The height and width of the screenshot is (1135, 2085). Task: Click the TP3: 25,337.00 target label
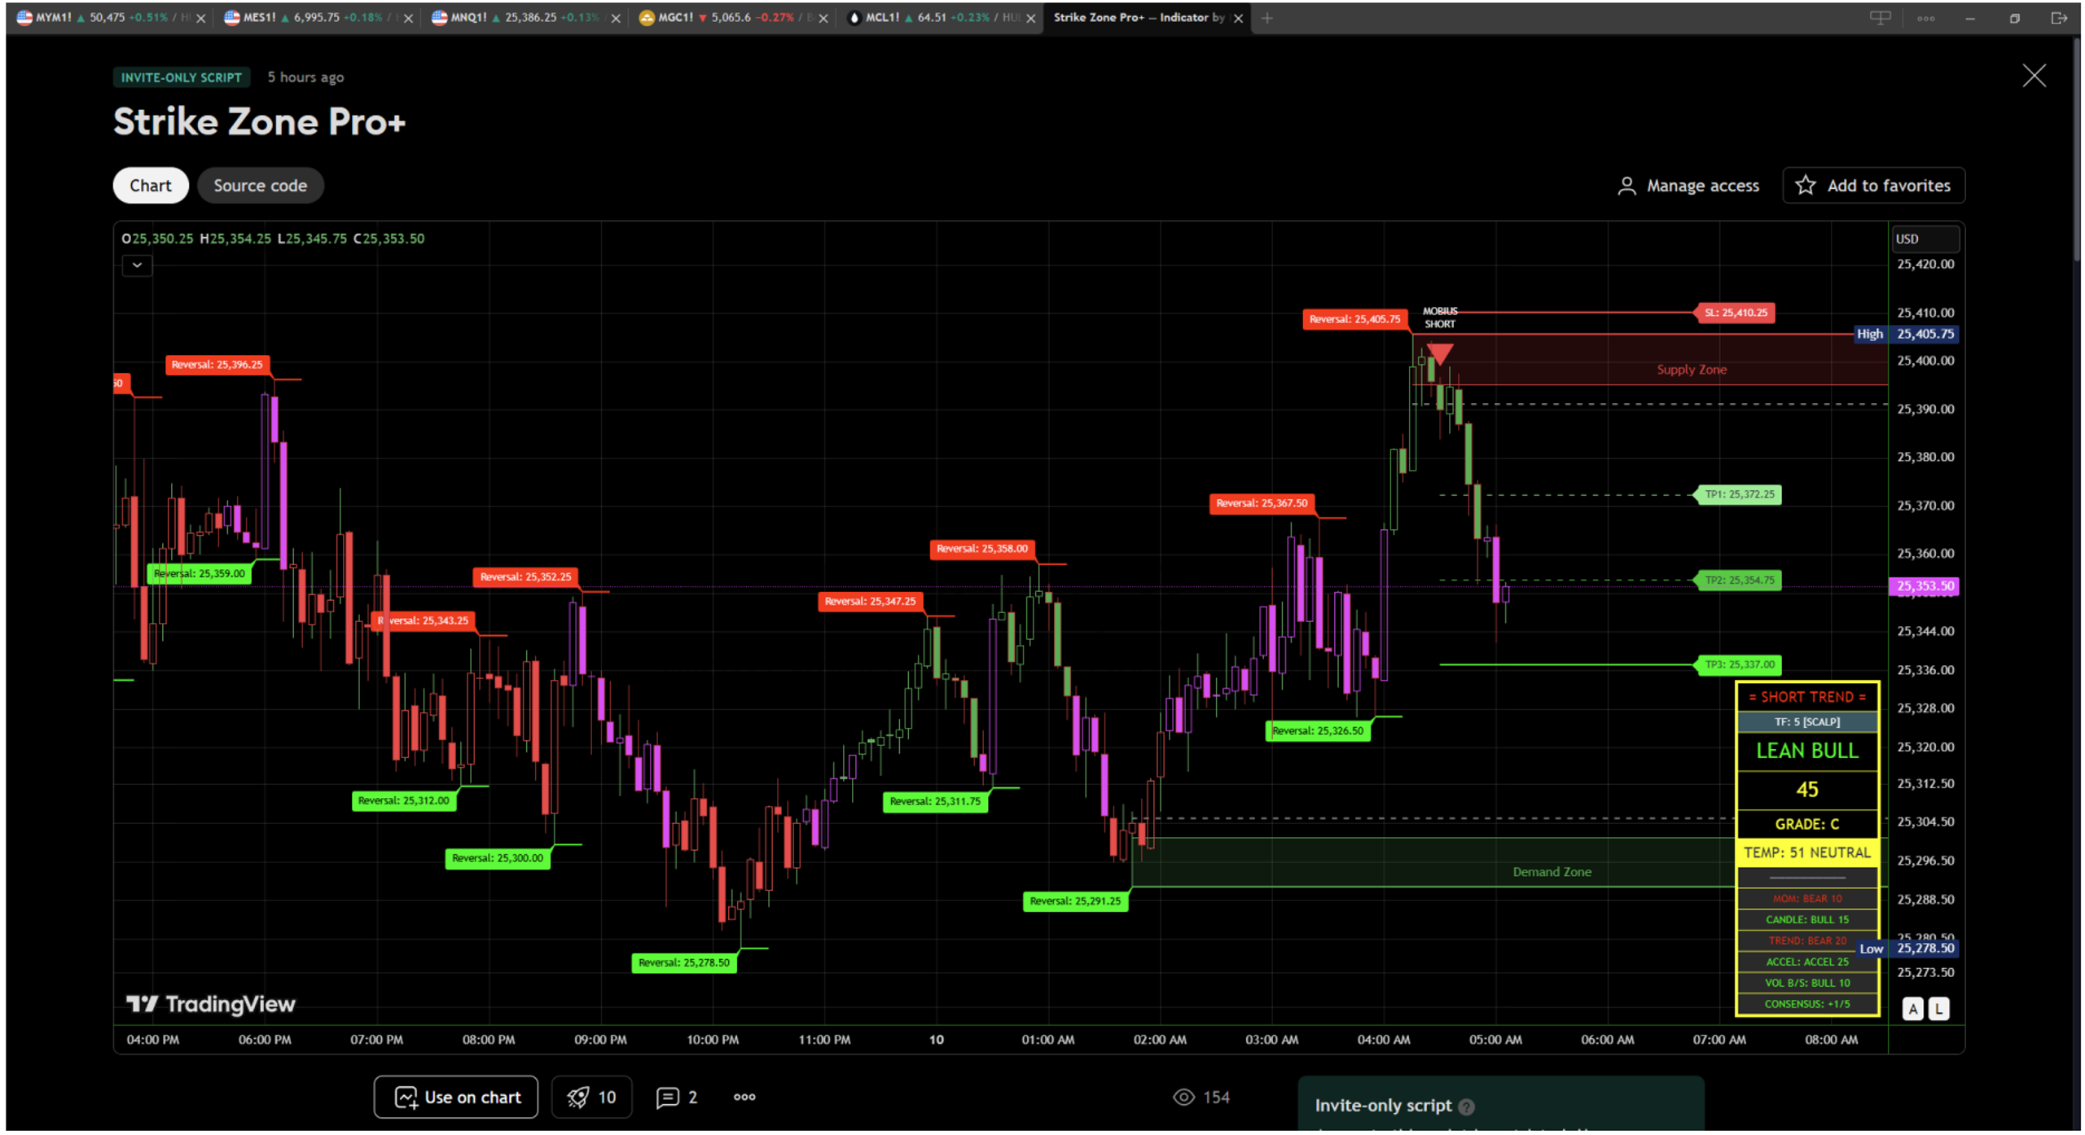pyautogui.click(x=1739, y=665)
